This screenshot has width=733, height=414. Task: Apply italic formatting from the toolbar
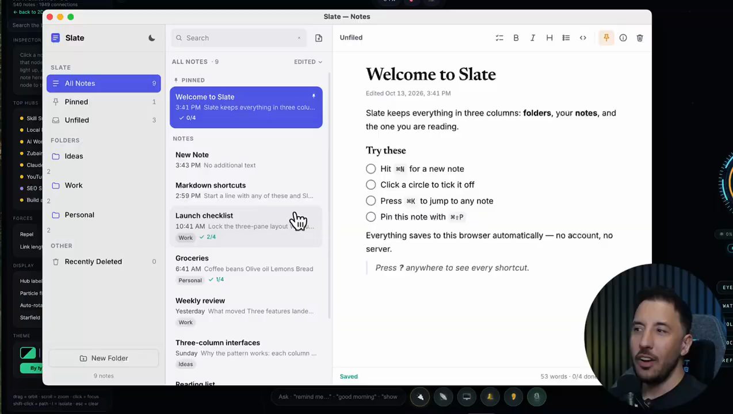tap(533, 38)
